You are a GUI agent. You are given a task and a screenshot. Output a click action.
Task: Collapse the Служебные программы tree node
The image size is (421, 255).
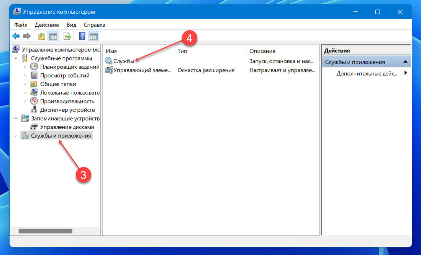pyautogui.click(x=16, y=58)
